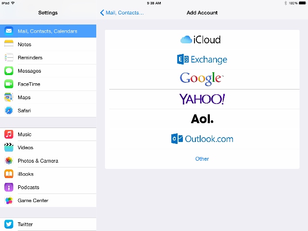The height and width of the screenshot is (231, 308).
Task: Open Messages settings
Action: pos(48,71)
